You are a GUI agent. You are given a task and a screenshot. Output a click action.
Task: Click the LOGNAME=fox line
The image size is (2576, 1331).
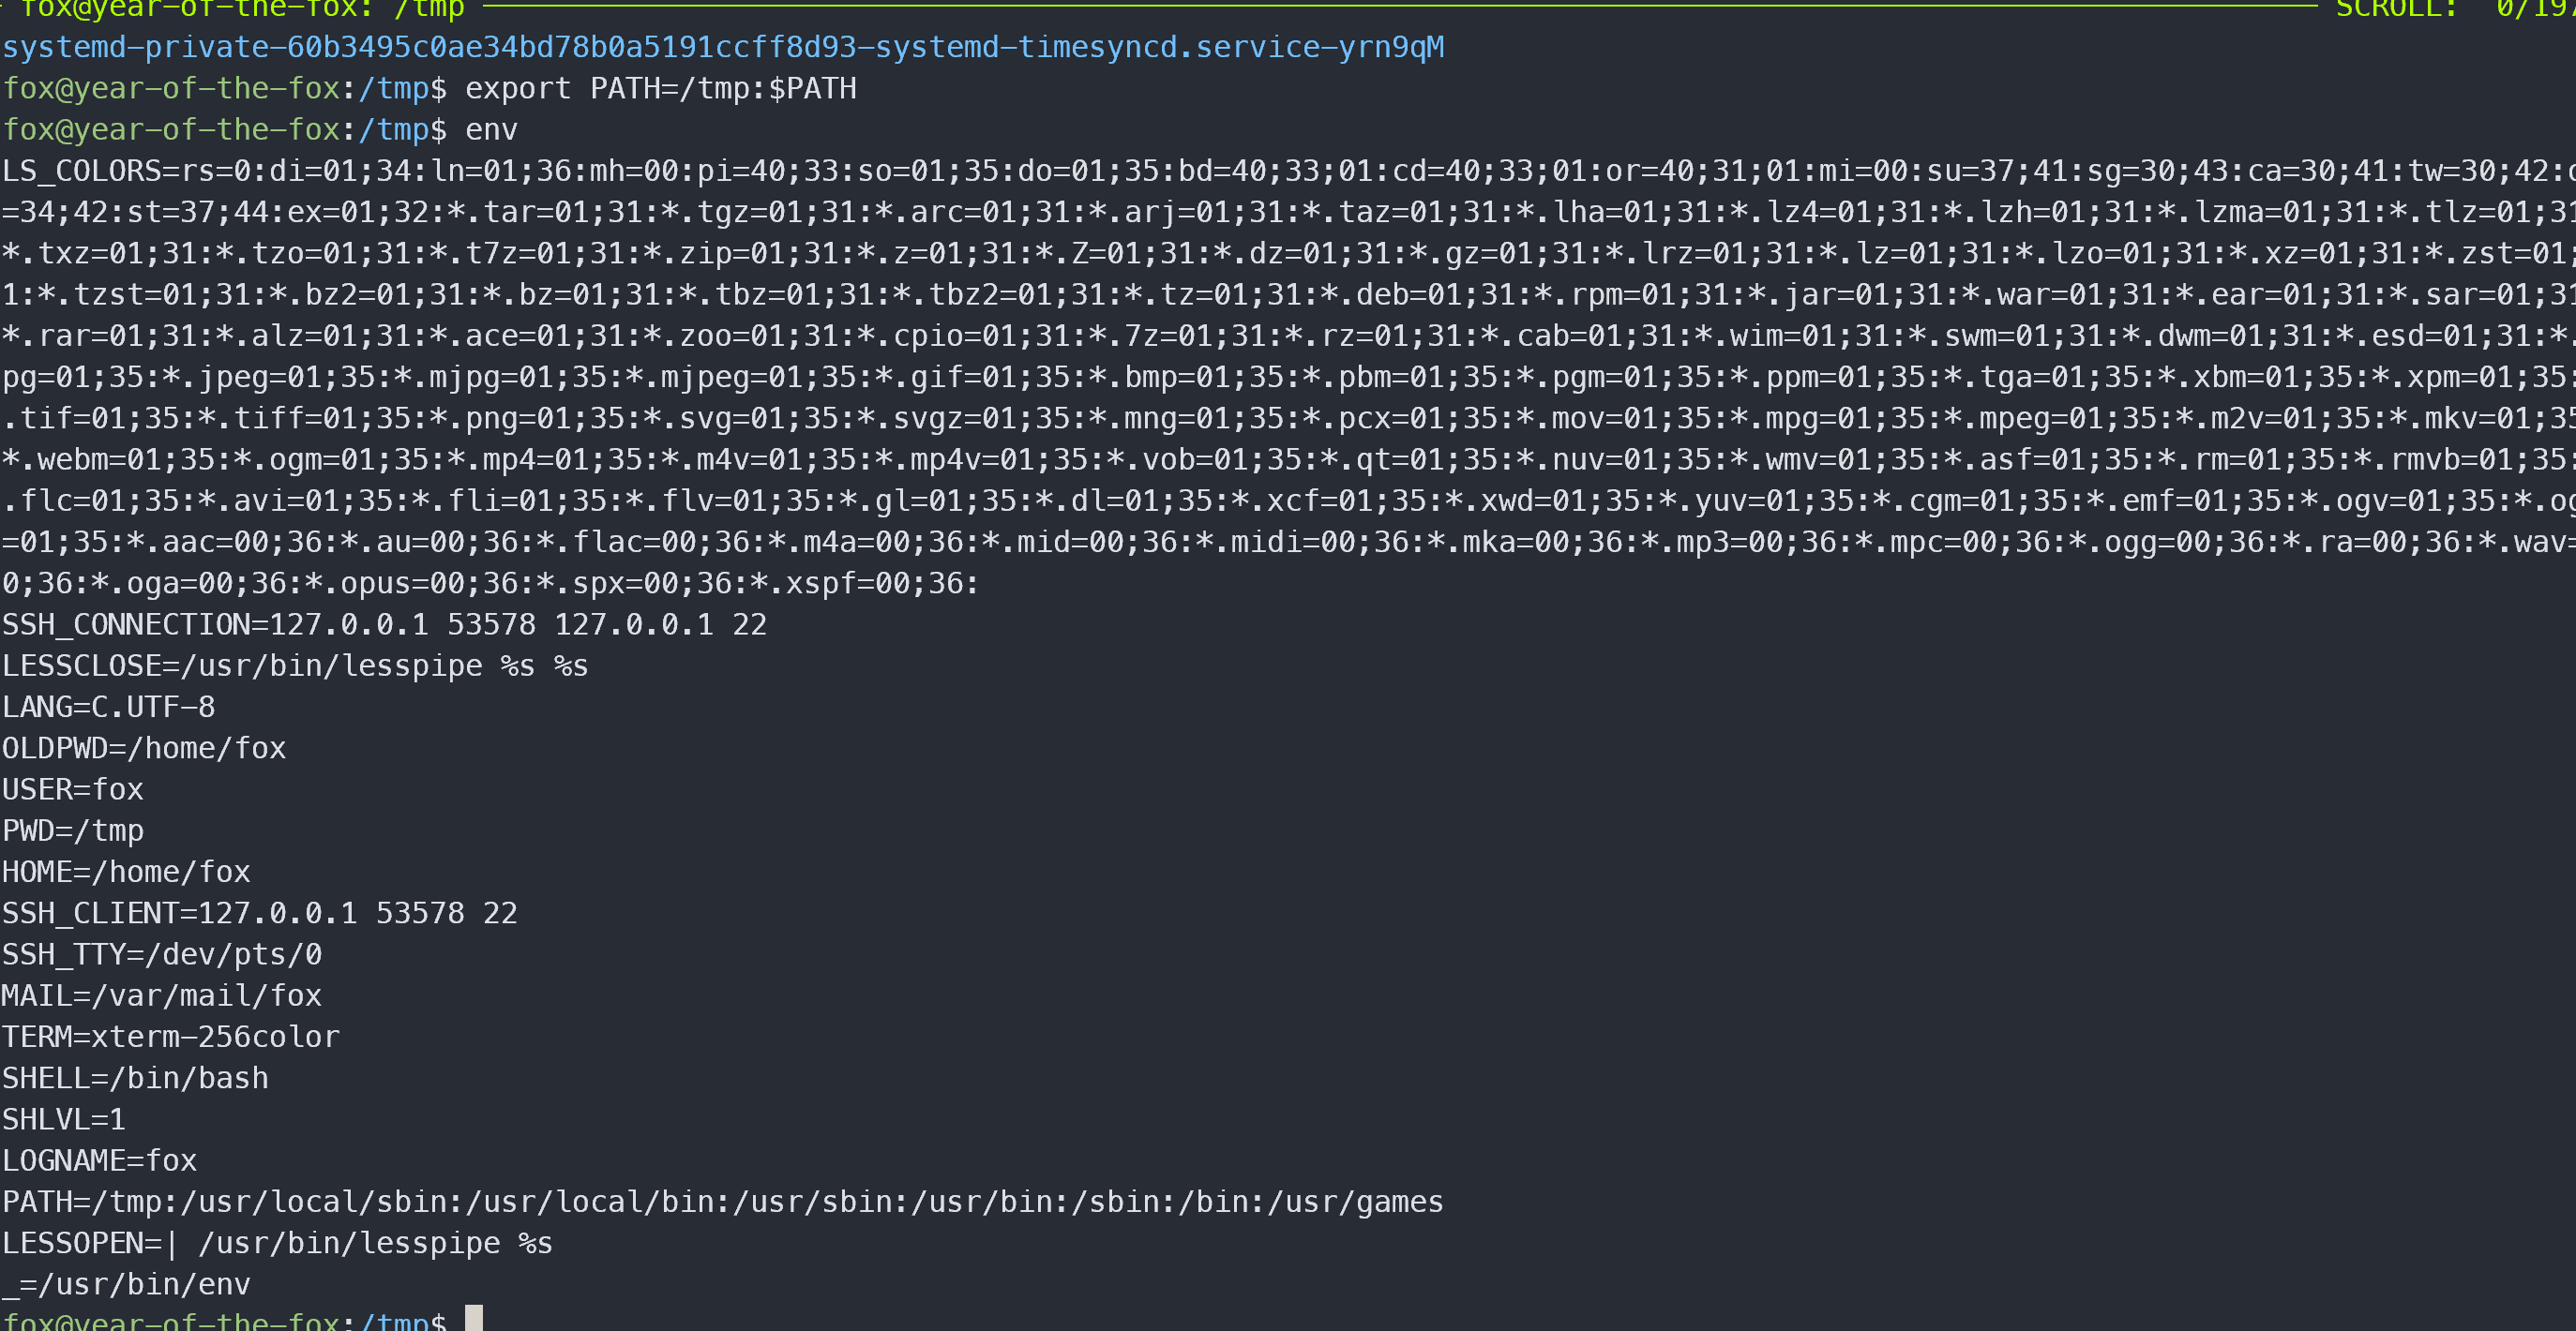point(100,1160)
